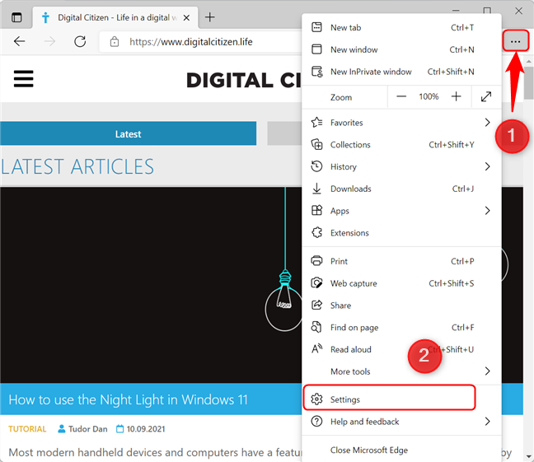This screenshot has height=462, width=534.
Task: Open Settings and more ellipsis button
Action: click(516, 41)
